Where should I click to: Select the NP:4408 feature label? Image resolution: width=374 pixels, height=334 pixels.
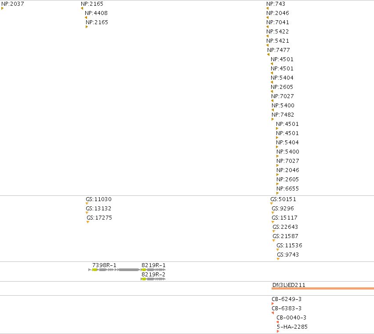96,13
